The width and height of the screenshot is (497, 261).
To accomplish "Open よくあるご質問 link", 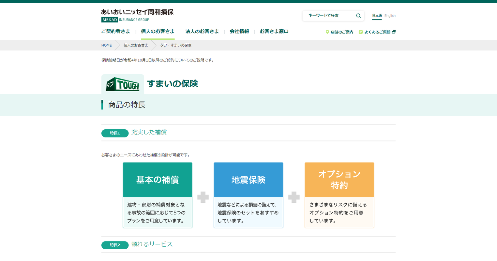I will pyautogui.click(x=377, y=32).
